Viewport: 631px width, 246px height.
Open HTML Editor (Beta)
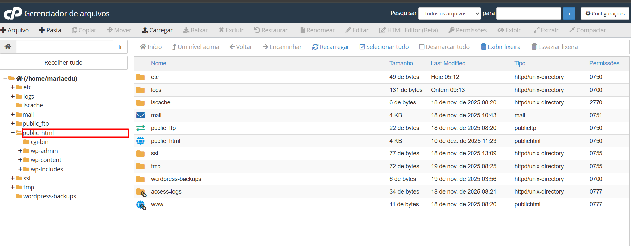(409, 30)
